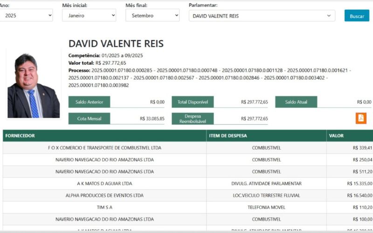
Task: Select the F O X Comercio supplier row
Action: tap(104, 148)
